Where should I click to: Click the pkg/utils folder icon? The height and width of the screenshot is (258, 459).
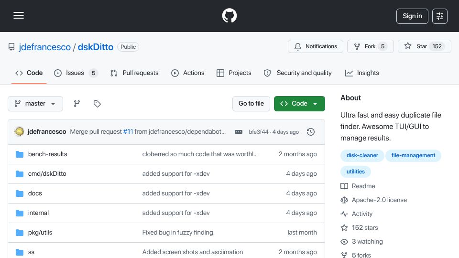point(20,233)
